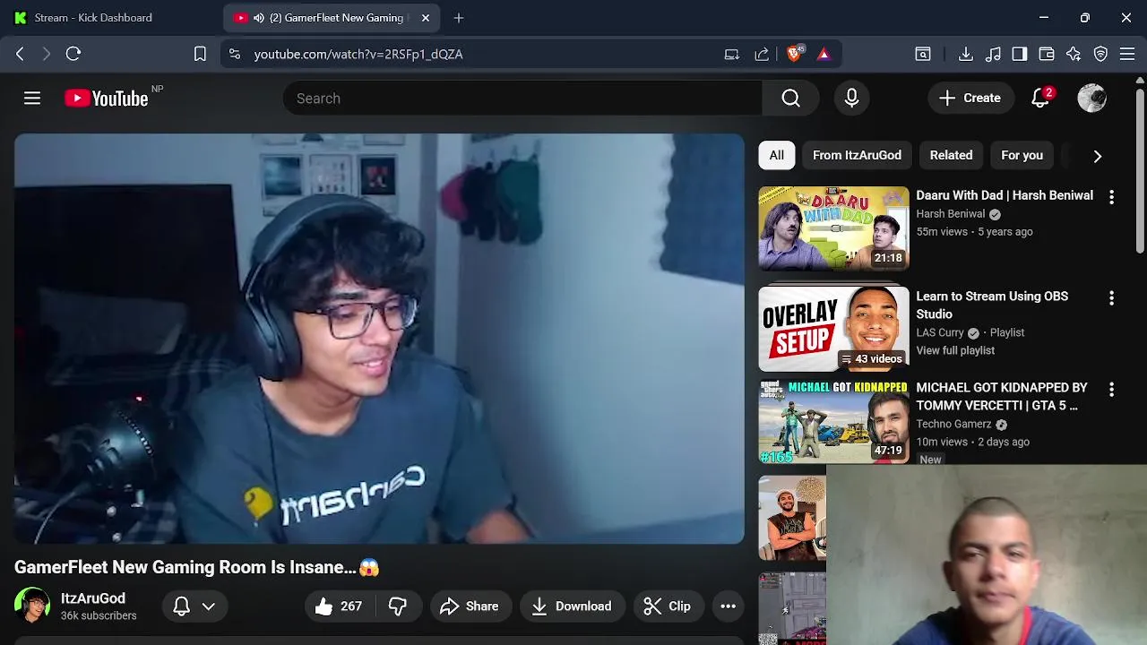Dislike the video
The height and width of the screenshot is (645, 1147).
pos(398,606)
